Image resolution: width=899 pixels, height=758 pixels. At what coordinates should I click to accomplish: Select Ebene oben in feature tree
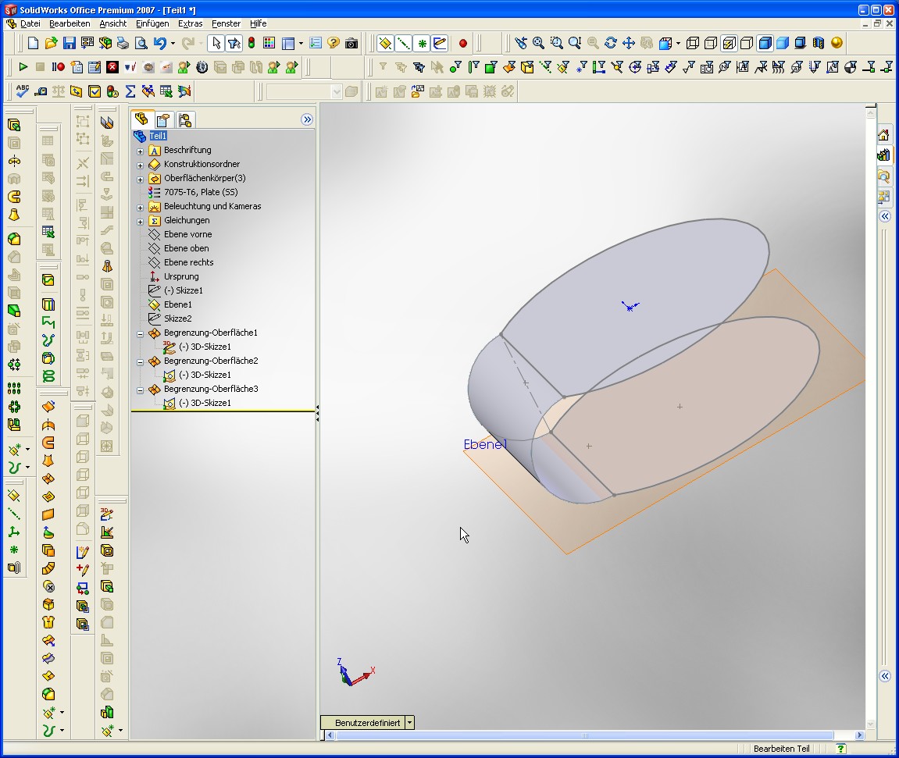pyautogui.click(x=186, y=248)
